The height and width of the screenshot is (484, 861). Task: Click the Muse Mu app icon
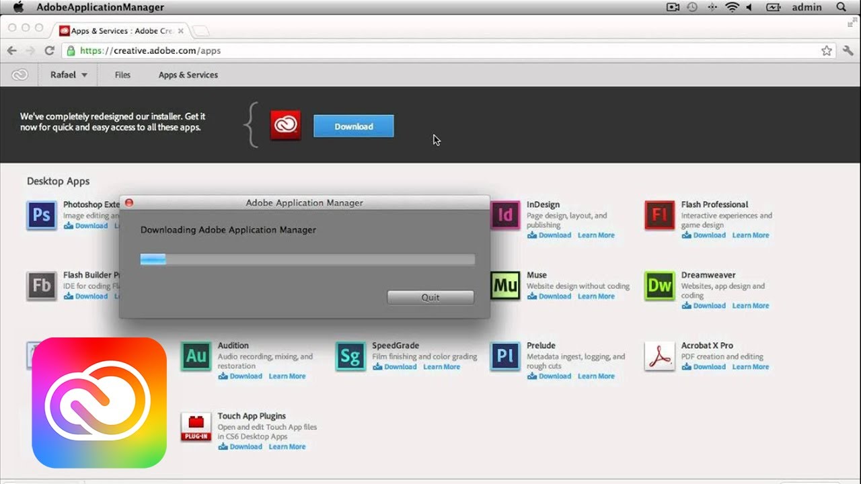pyautogui.click(x=505, y=286)
